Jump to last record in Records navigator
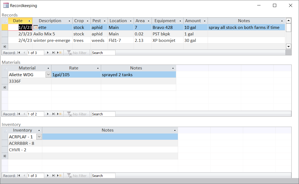The image size is (299, 184). [x=53, y=53]
